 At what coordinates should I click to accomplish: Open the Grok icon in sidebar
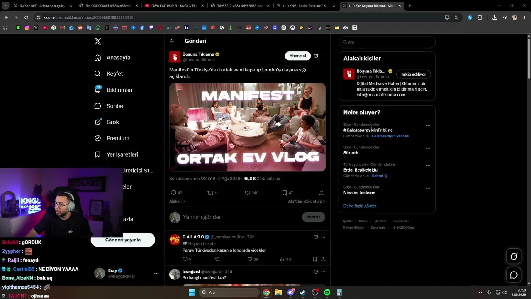tap(98, 122)
